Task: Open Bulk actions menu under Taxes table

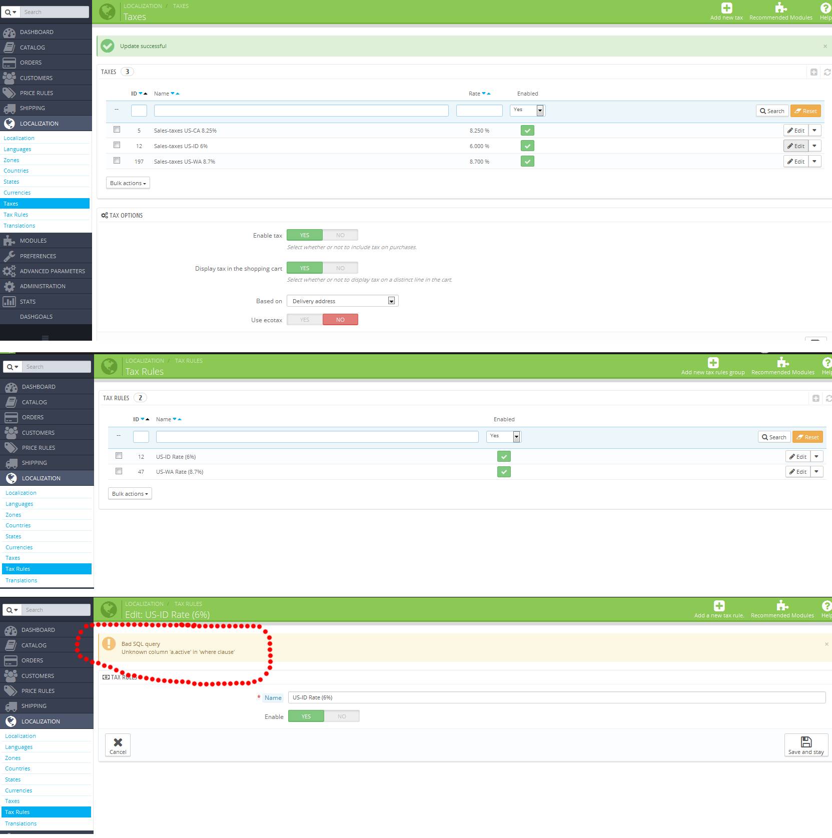Action: [x=128, y=183]
